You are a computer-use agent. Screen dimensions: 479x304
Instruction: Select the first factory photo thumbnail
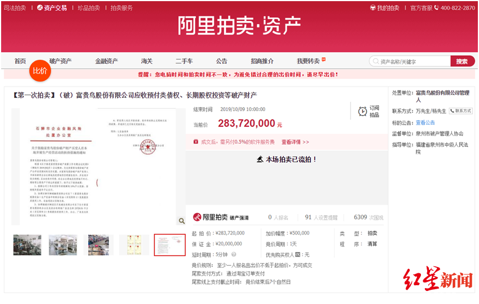click(27, 245)
